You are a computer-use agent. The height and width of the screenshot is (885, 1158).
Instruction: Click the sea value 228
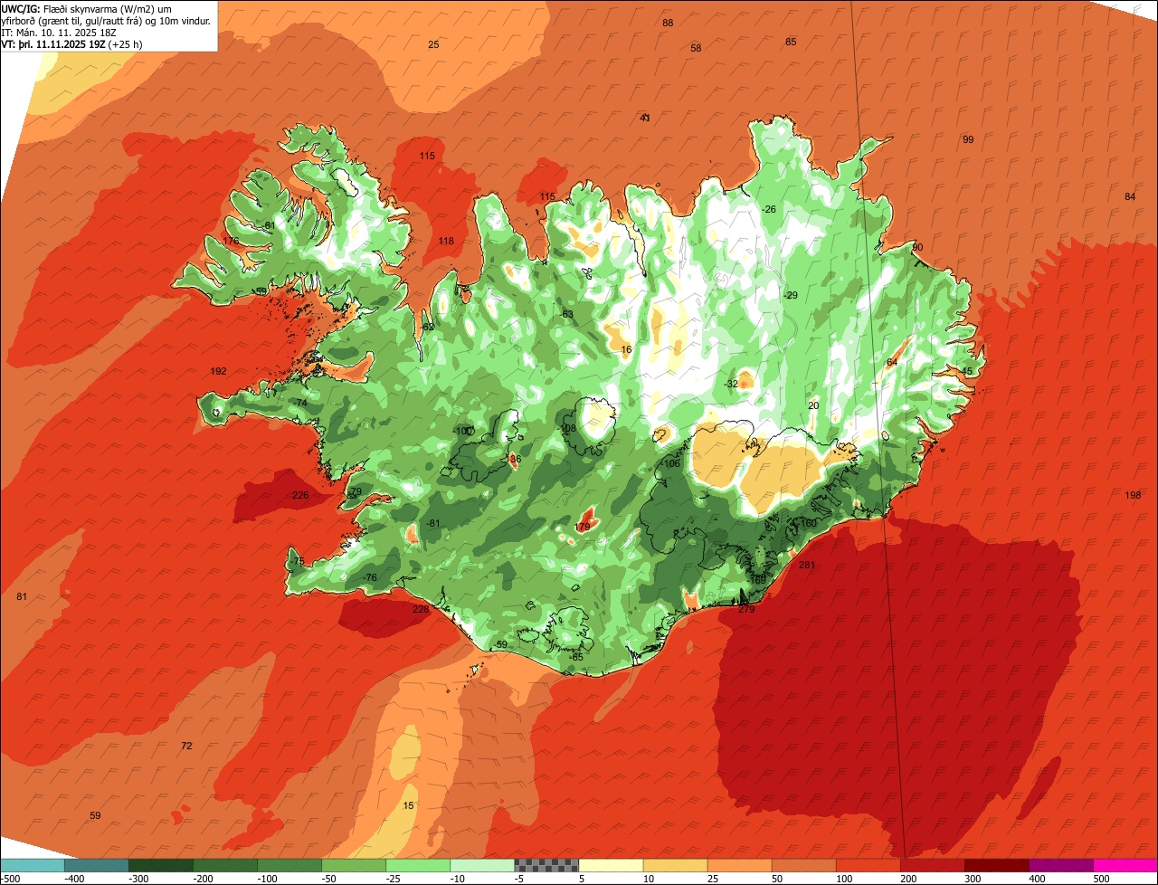(x=421, y=609)
